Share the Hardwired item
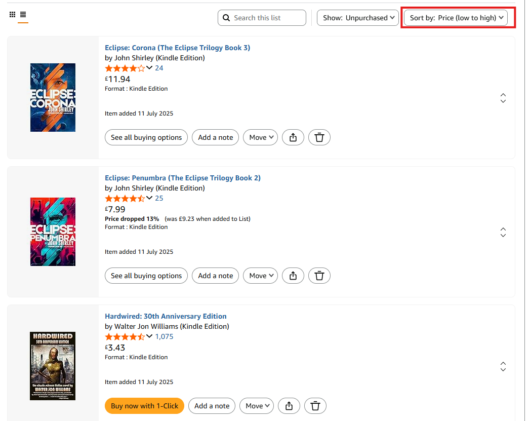Screen dimensions: 530x421 click(289, 406)
